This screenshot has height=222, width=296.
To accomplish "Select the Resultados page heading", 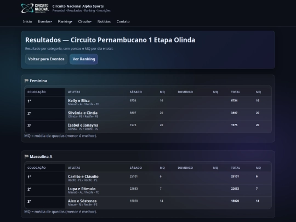I will (110, 40).
